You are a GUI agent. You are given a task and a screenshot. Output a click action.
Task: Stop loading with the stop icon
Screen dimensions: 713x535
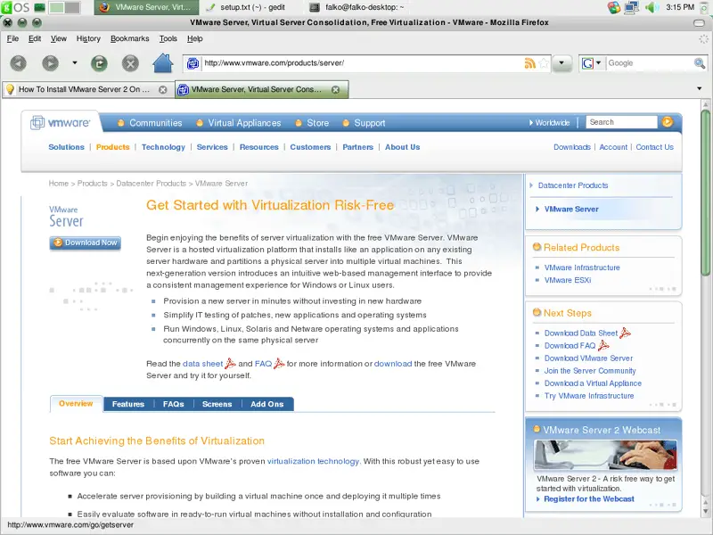[x=130, y=62]
